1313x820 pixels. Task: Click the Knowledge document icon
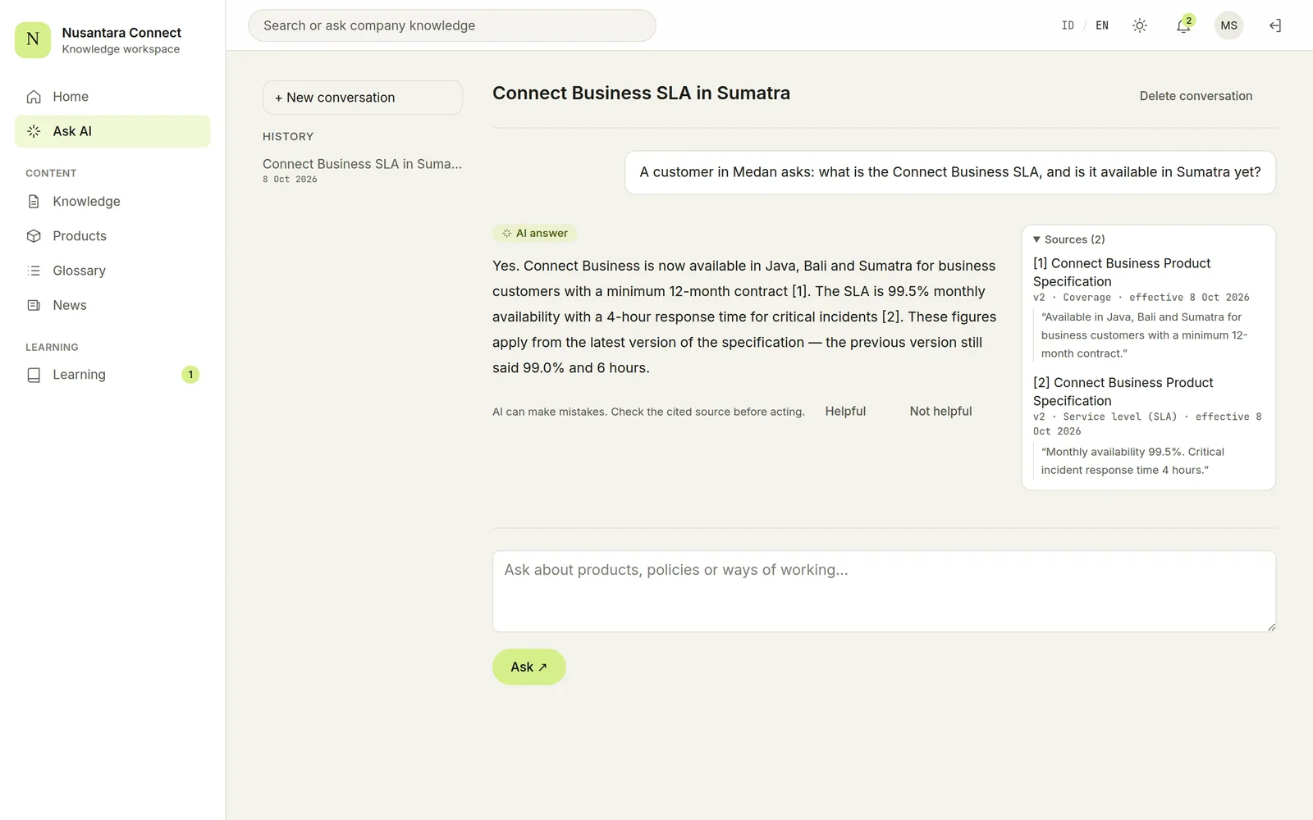tap(34, 202)
